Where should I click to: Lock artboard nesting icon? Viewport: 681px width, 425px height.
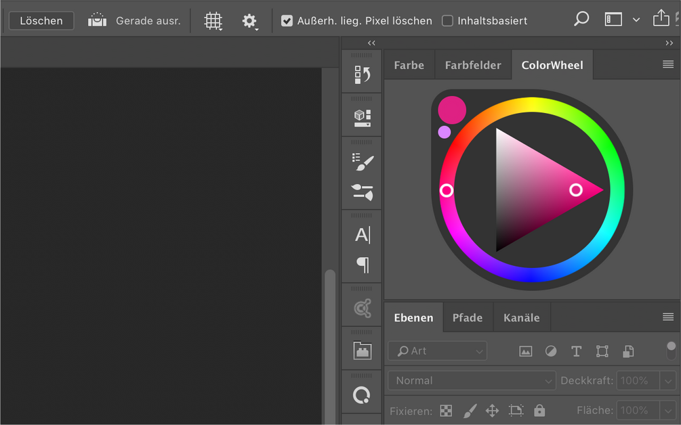[x=516, y=410]
